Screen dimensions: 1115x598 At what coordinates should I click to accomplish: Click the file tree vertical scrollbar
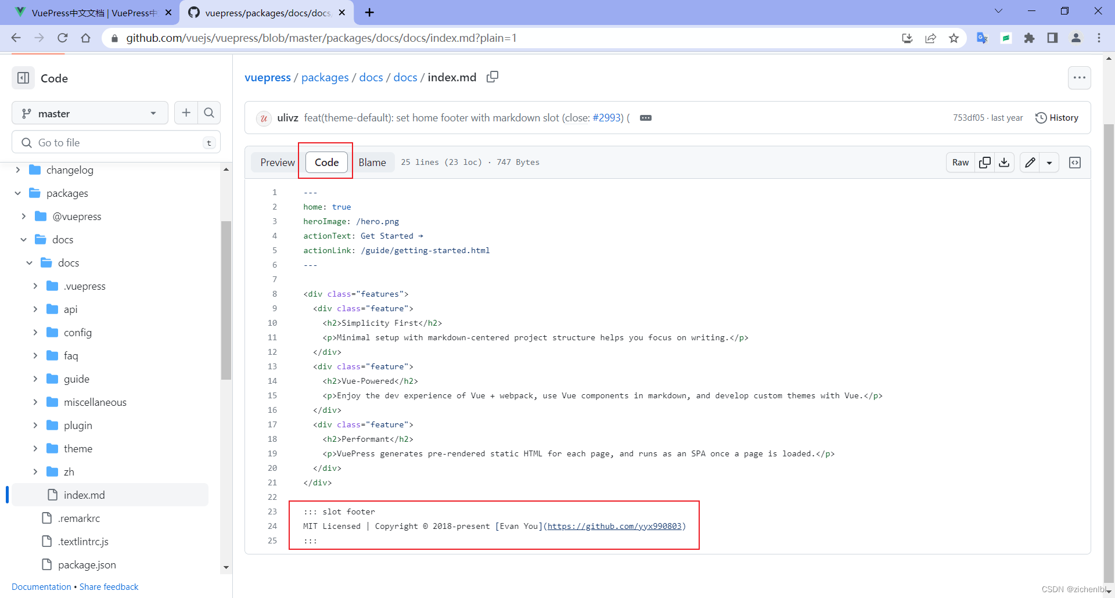[x=226, y=300]
